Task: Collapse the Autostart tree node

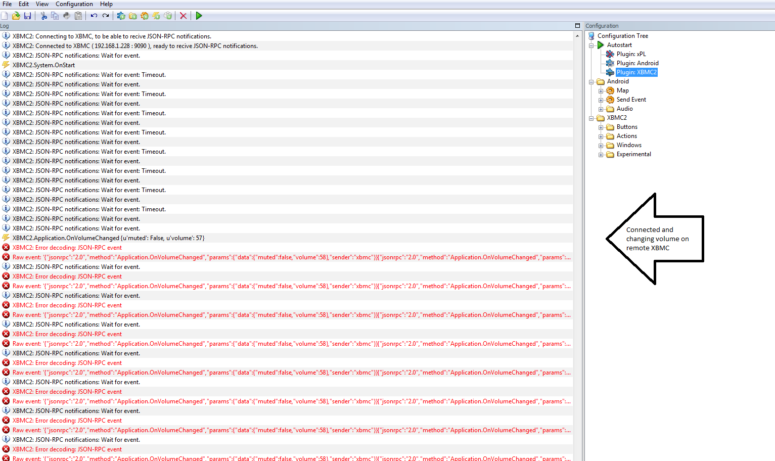Action: coord(591,45)
